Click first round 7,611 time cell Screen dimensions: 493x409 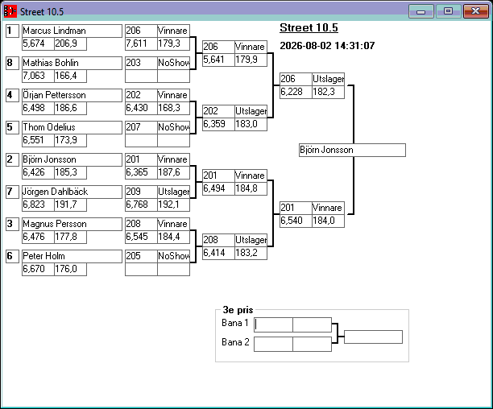pos(141,43)
